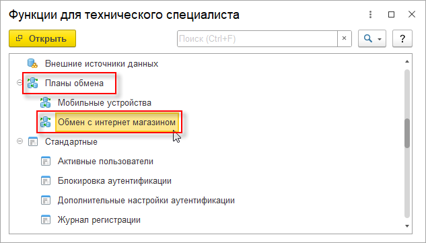Maximize the Функции для технического специалиста window

tap(391, 14)
